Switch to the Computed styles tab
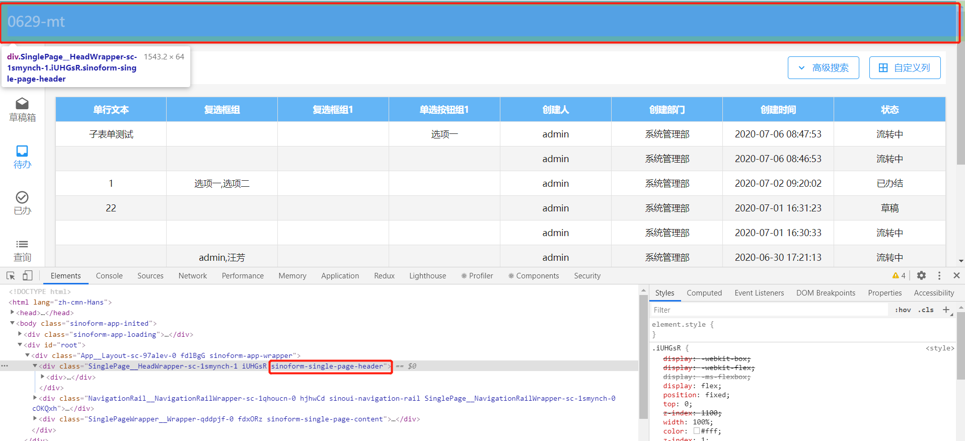Viewport: 965px width, 441px height. coord(704,293)
